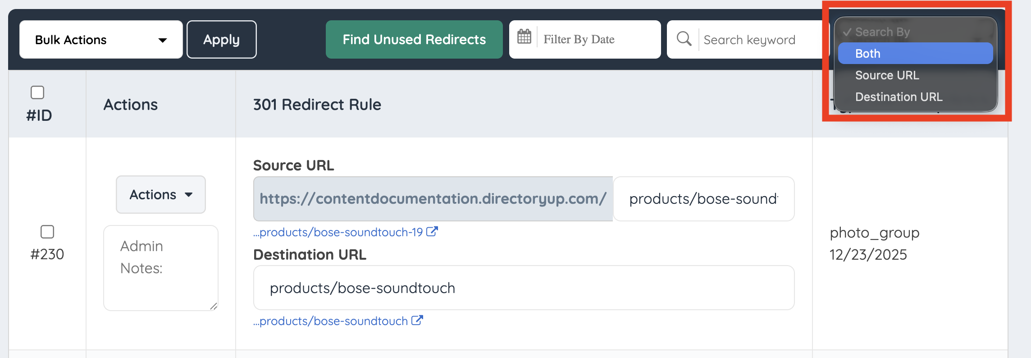
Task: Edit the Source URL path field
Action: [x=703, y=199]
